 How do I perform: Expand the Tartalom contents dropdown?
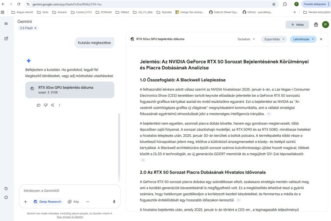[x=246, y=39]
